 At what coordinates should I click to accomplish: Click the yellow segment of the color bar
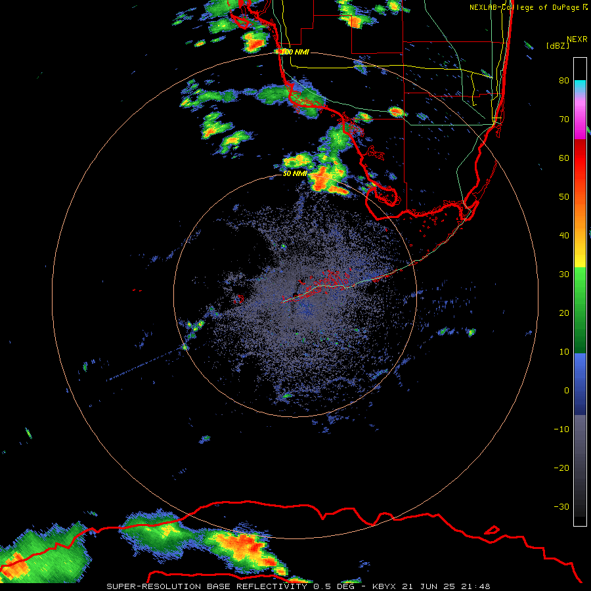(x=580, y=256)
